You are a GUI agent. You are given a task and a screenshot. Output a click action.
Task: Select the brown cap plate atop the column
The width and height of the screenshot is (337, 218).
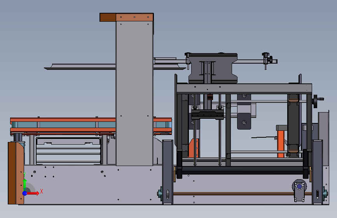click(x=127, y=17)
